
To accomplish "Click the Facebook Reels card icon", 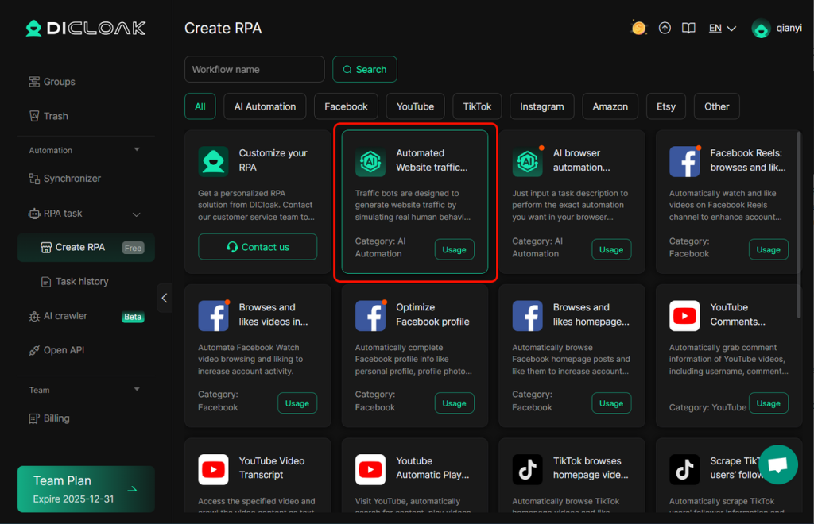I will point(684,161).
